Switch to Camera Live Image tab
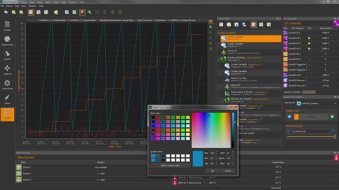This screenshot has width=339, height=190. (x=292, y=92)
